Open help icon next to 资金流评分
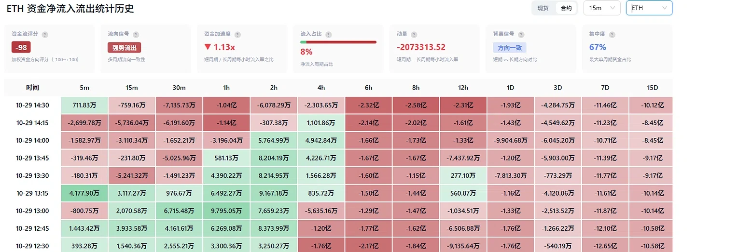The height and width of the screenshot is (252, 738). tap(45, 35)
